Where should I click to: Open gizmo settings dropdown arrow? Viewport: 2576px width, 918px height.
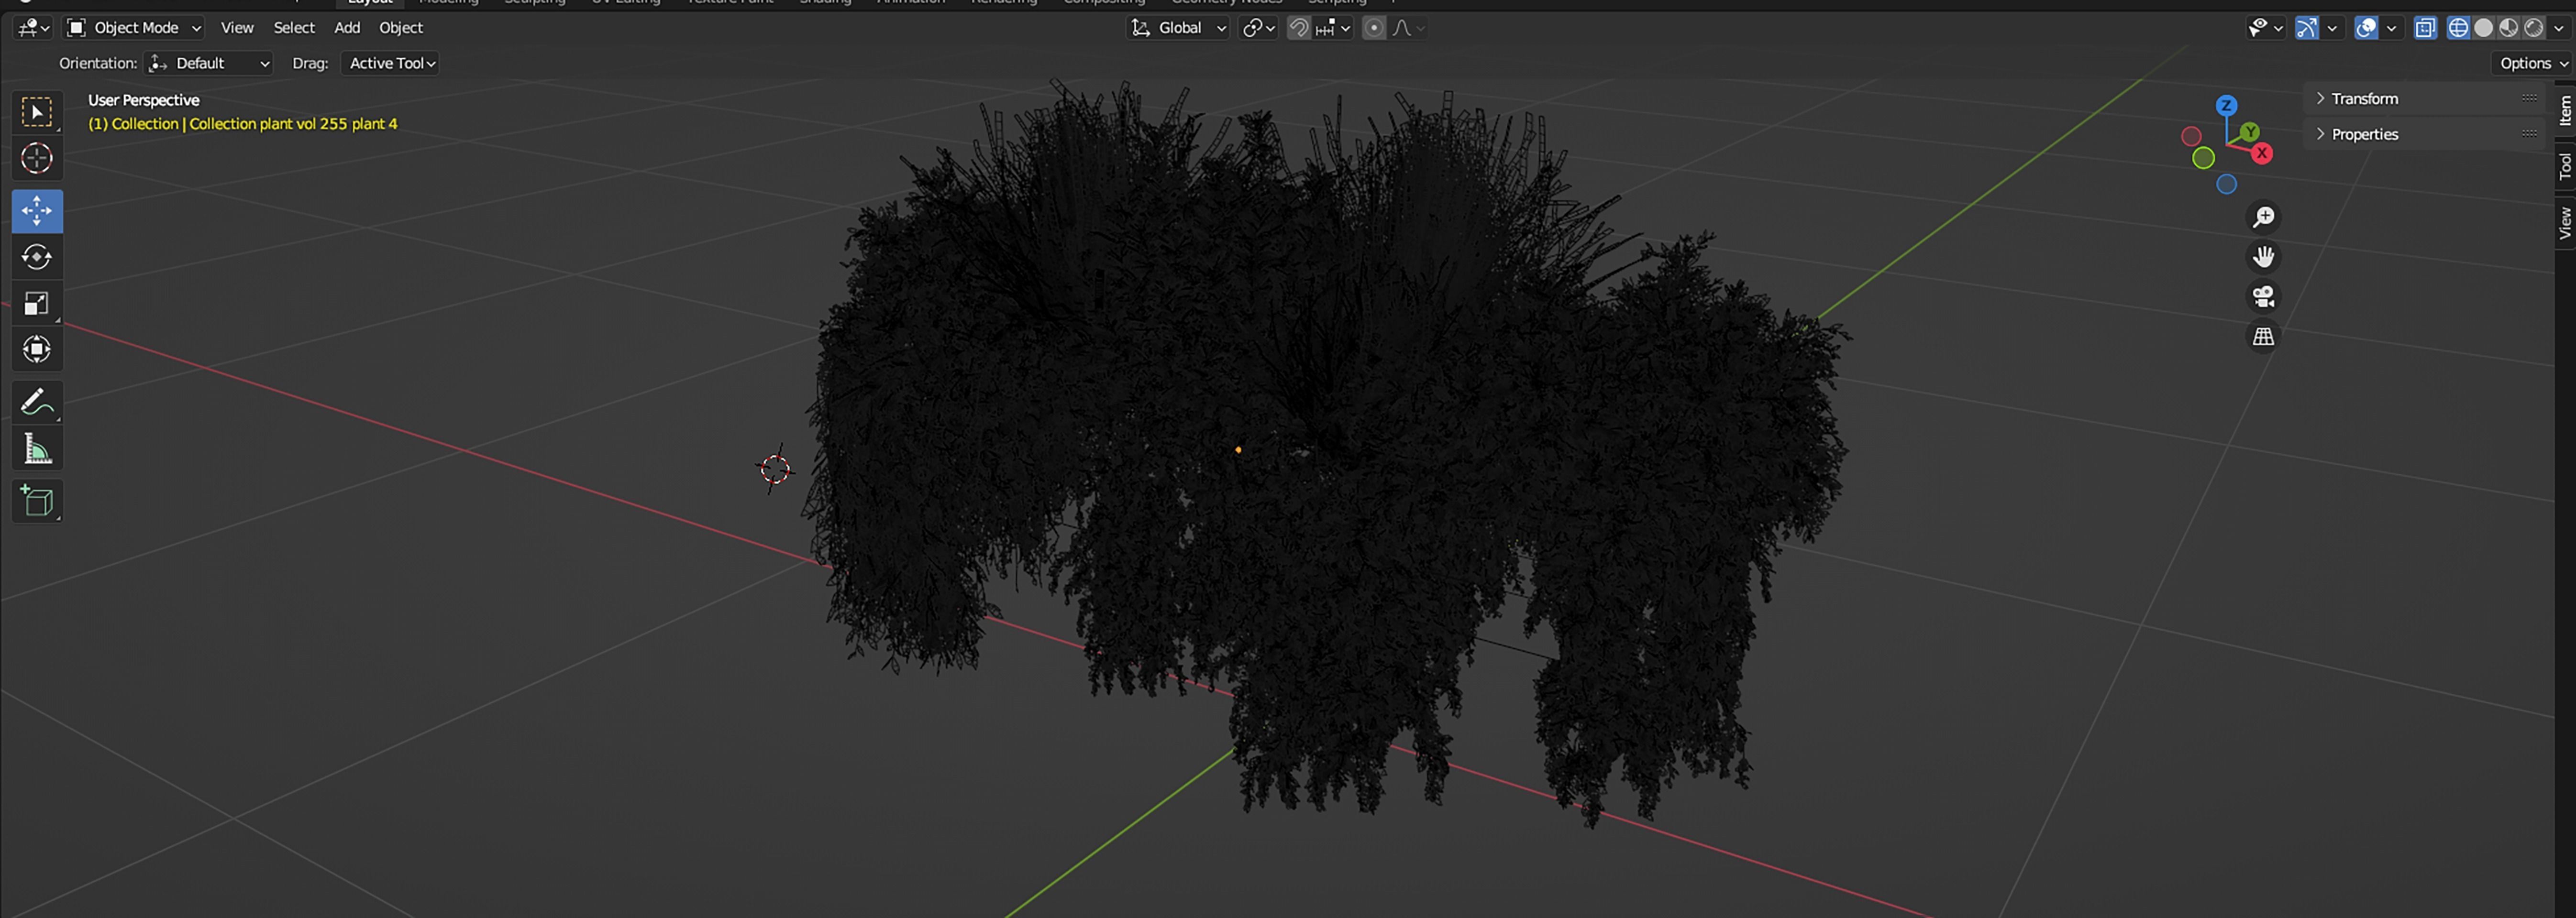click(x=2332, y=28)
